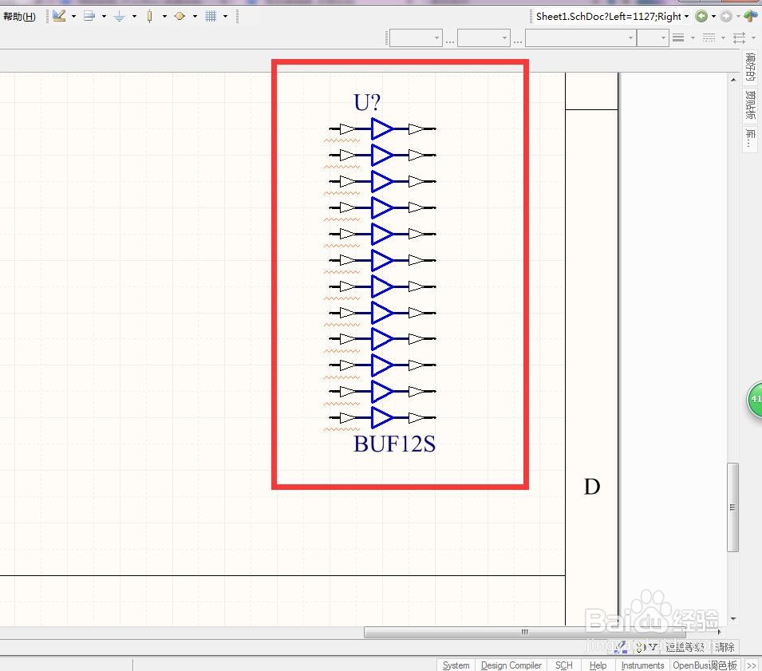Screen dimensions: 762x671
Task: Expand the digital devices dropdown arrow
Action: [164, 17]
